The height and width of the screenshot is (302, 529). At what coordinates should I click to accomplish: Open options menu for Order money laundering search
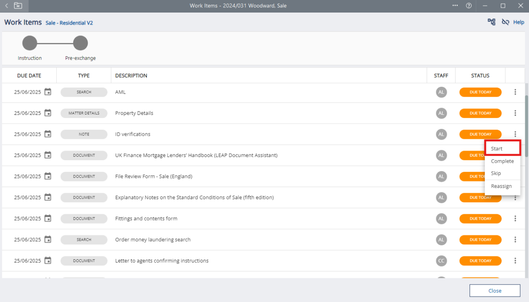tap(515, 240)
